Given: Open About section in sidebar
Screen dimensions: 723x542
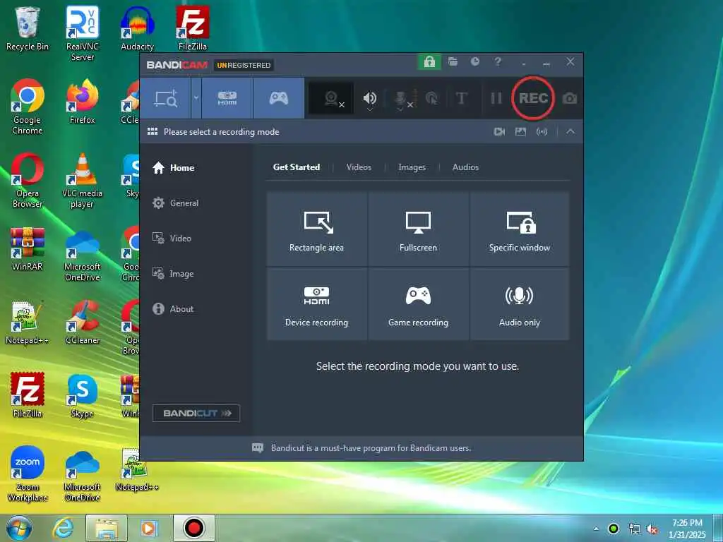Looking at the screenshot, I should click(173, 309).
